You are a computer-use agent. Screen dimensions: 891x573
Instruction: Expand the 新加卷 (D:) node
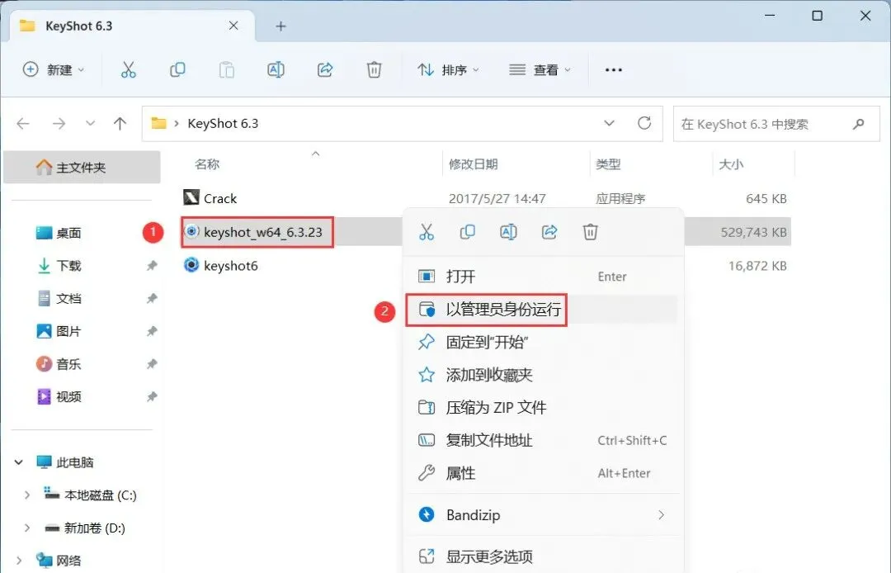pos(26,528)
